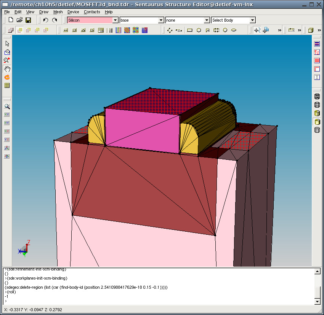Open the Mesh menu

(58, 12)
